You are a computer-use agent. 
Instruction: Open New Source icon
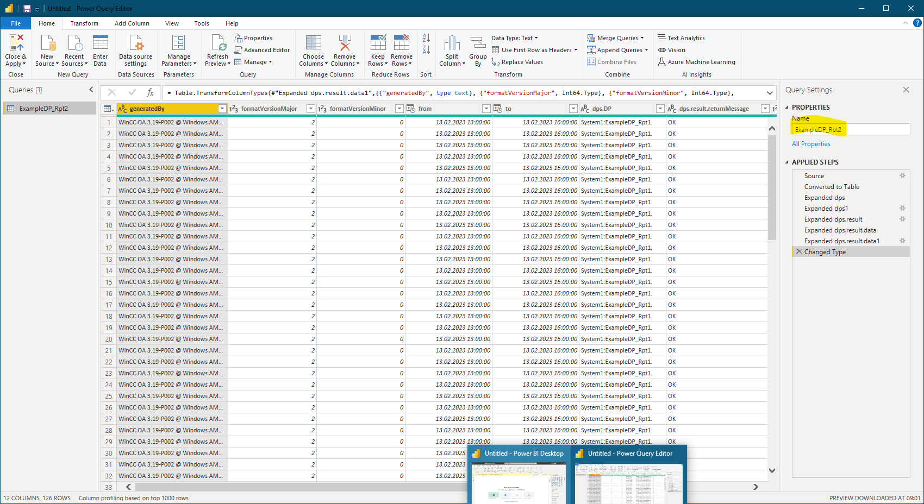(47, 43)
